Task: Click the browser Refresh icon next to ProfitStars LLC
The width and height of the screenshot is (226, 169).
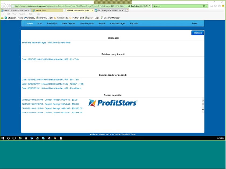Action: point(150,6)
